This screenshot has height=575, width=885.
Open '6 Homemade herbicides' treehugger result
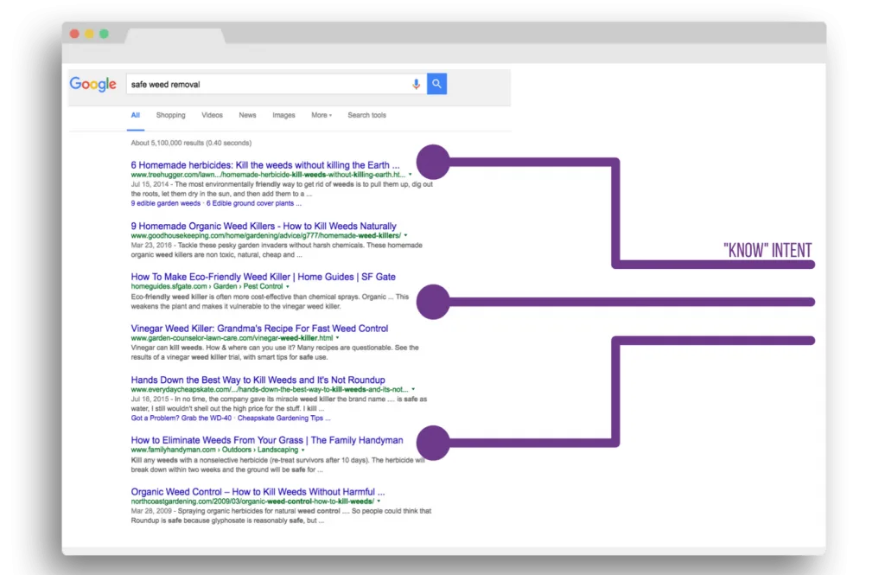(x=265, y=165)
